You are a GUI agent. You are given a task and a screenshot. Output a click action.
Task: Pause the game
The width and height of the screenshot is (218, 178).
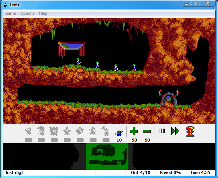[162, 131]
